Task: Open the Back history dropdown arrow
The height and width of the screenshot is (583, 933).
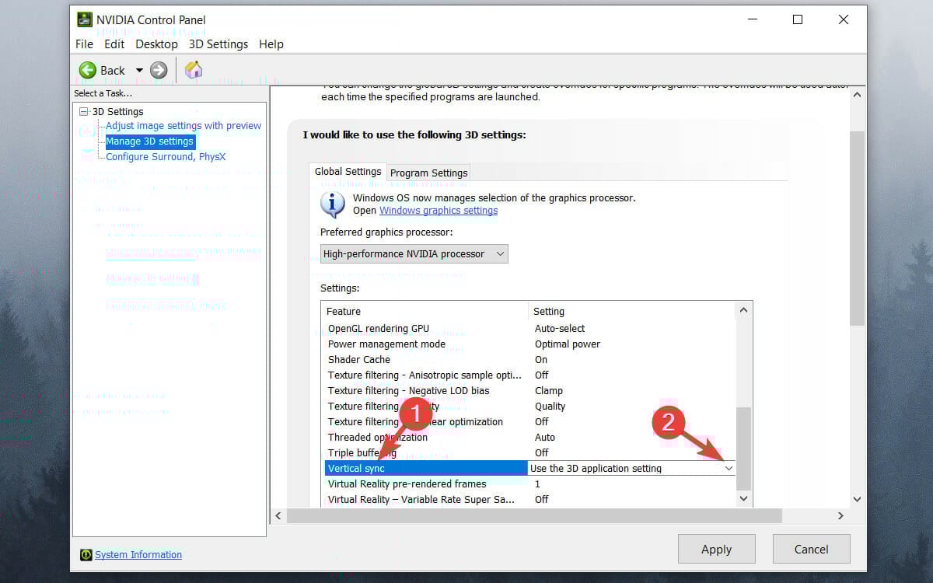Action: coord(139,70)
